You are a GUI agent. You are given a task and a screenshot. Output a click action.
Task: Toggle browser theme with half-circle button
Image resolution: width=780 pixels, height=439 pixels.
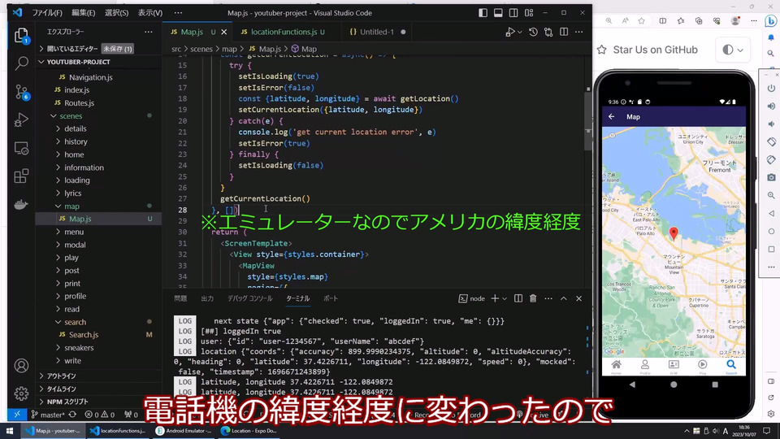pos(733,50)
